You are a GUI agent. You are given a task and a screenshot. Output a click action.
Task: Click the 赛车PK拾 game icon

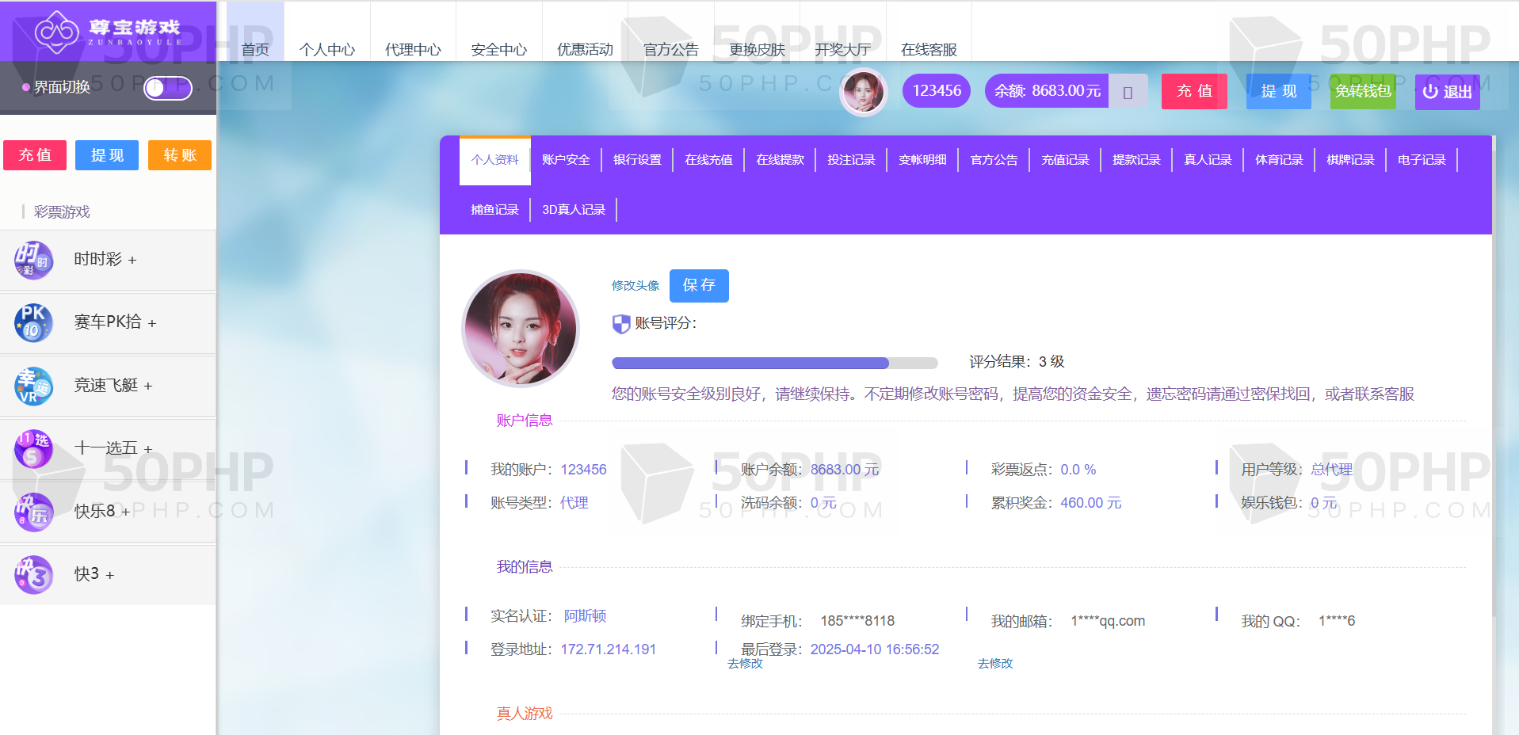click(33, 323)
